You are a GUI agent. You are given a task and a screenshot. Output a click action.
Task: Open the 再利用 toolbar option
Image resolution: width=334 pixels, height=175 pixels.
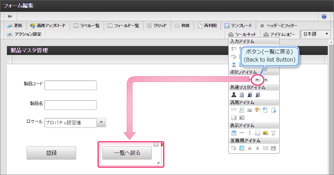(x=207, y=26)
